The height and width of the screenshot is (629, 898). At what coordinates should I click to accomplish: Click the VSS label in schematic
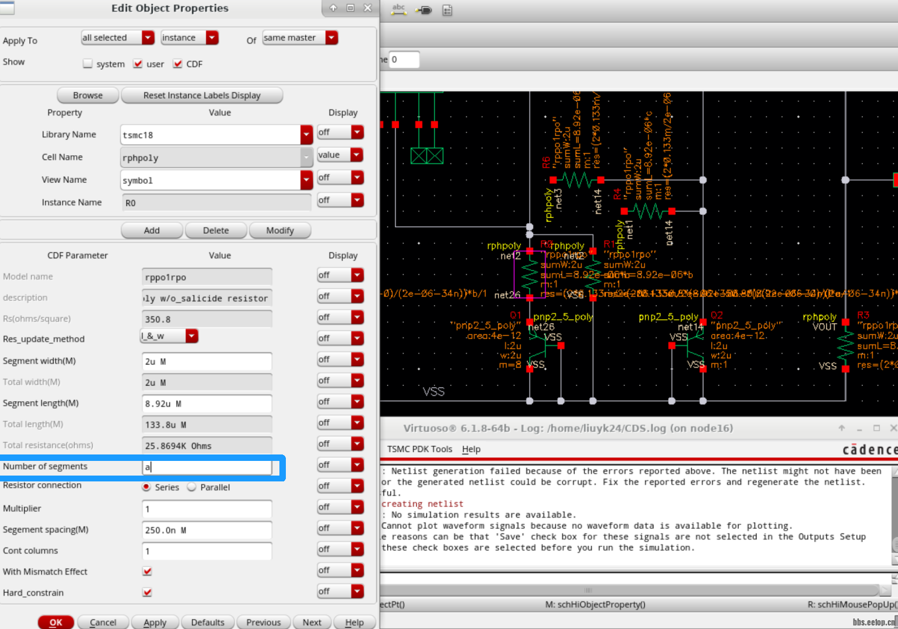pyautogui.click(x=433, y=391)
